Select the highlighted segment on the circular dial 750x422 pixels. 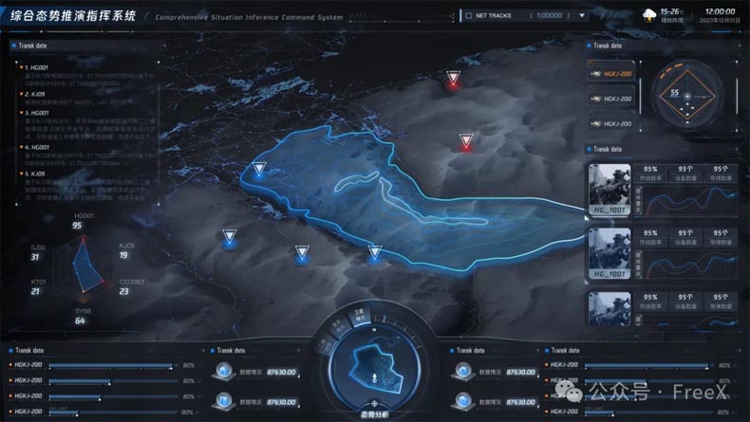click(x=359, y=318)
